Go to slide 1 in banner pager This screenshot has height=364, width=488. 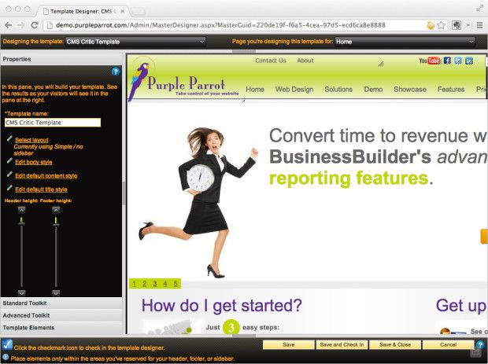(x=134, y=284)
